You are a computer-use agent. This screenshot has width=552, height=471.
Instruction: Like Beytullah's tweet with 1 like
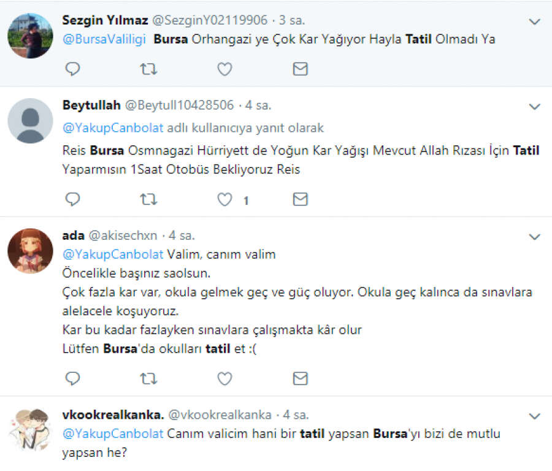click(x=226, y=199)
